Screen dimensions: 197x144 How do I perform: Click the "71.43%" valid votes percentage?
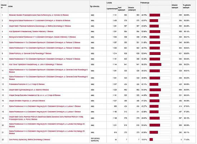pyautogui.click(x=187, y=140)
